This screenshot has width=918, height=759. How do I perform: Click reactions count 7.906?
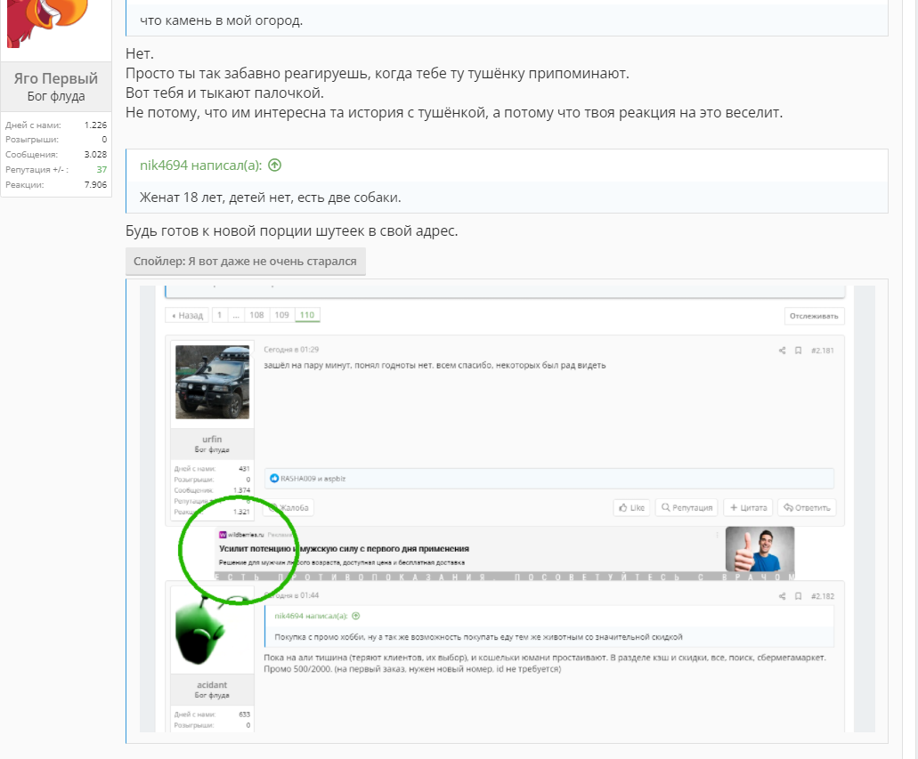click(x=95, y=184)
